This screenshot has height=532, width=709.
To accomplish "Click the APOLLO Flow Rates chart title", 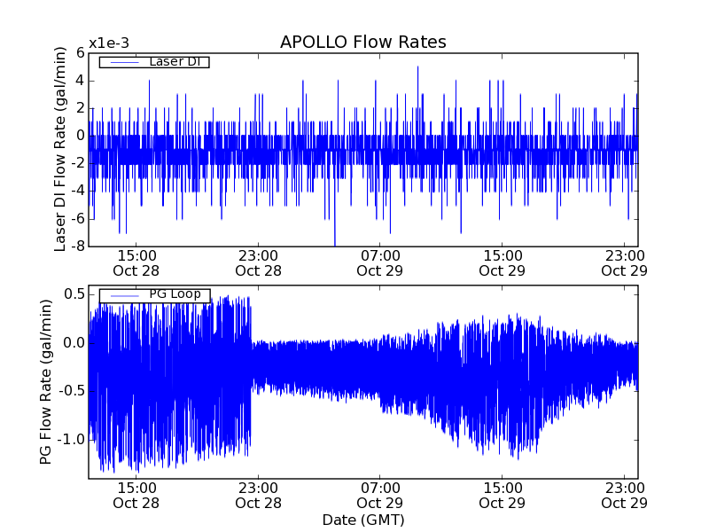I will point(362,43).
